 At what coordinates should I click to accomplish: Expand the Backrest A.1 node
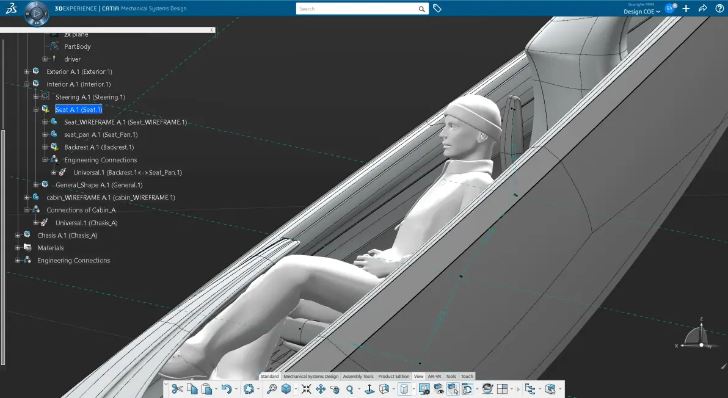45,147
